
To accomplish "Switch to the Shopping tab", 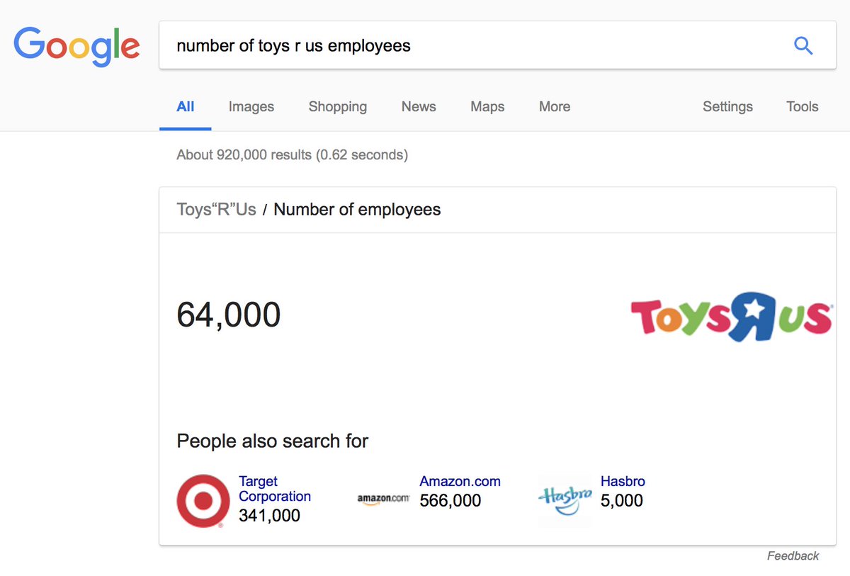I will tap(337, 107).
